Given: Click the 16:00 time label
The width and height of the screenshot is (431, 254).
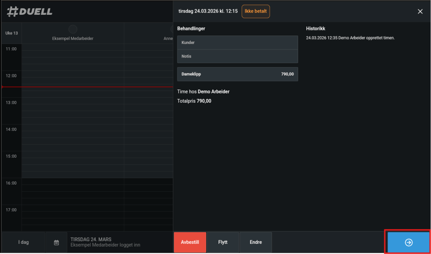Looking at the screenshot, I should point(11,183).
